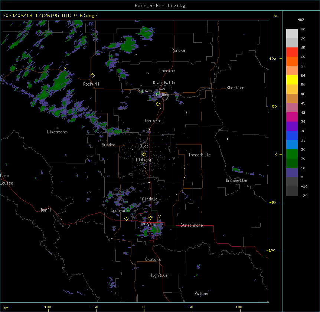Click the Strathmore label
The height and width of the screenshot is (312, 320).
click(x=192, y=225)
